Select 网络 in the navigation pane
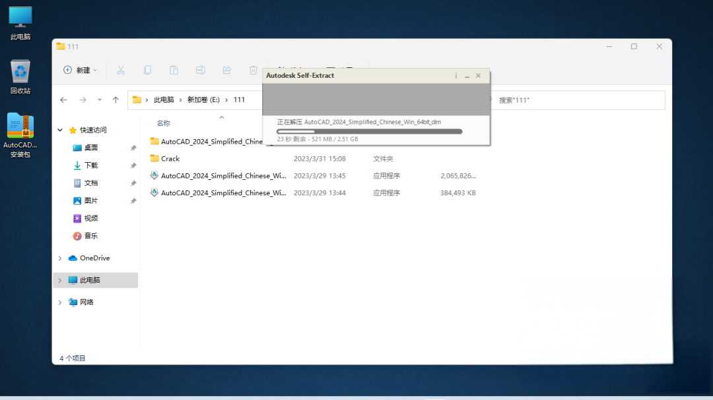713x400 pixels. 86,302
